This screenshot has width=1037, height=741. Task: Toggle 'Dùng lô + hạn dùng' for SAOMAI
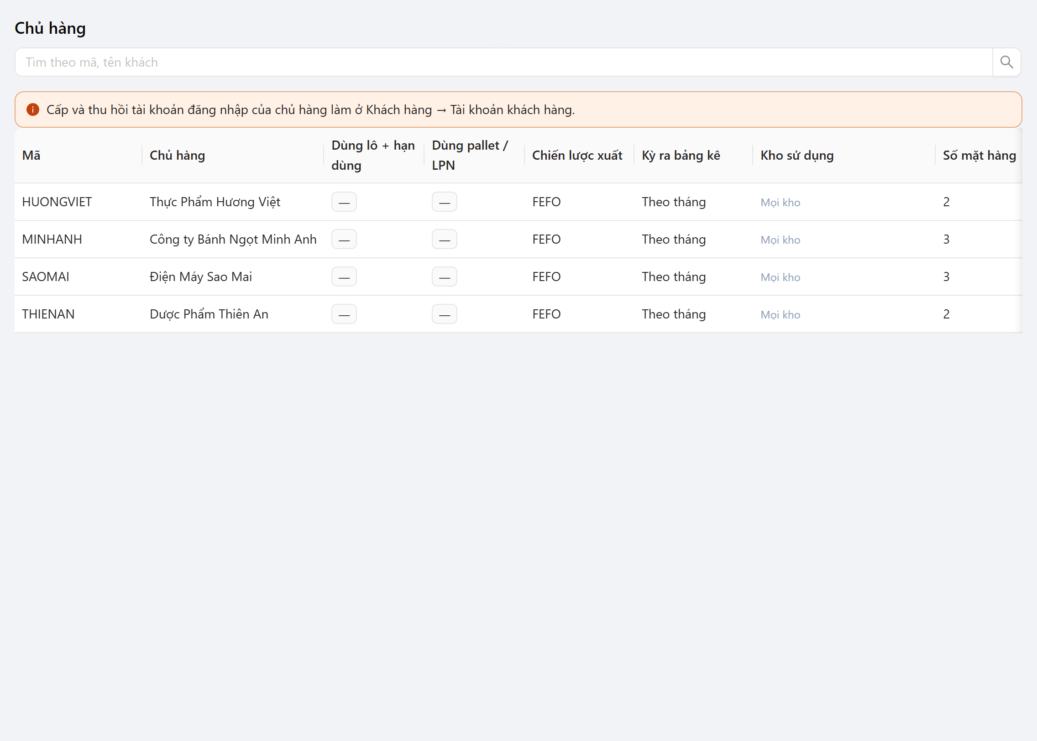point(344,277)
